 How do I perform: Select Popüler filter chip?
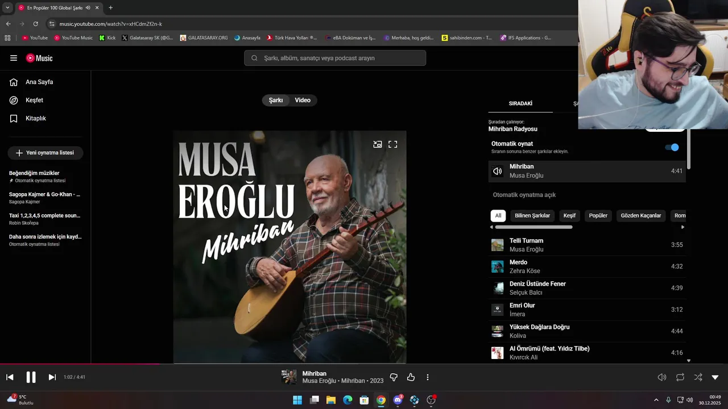pos(598,216)
